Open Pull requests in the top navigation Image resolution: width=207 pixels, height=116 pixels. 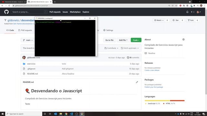(x=55, y=12)
